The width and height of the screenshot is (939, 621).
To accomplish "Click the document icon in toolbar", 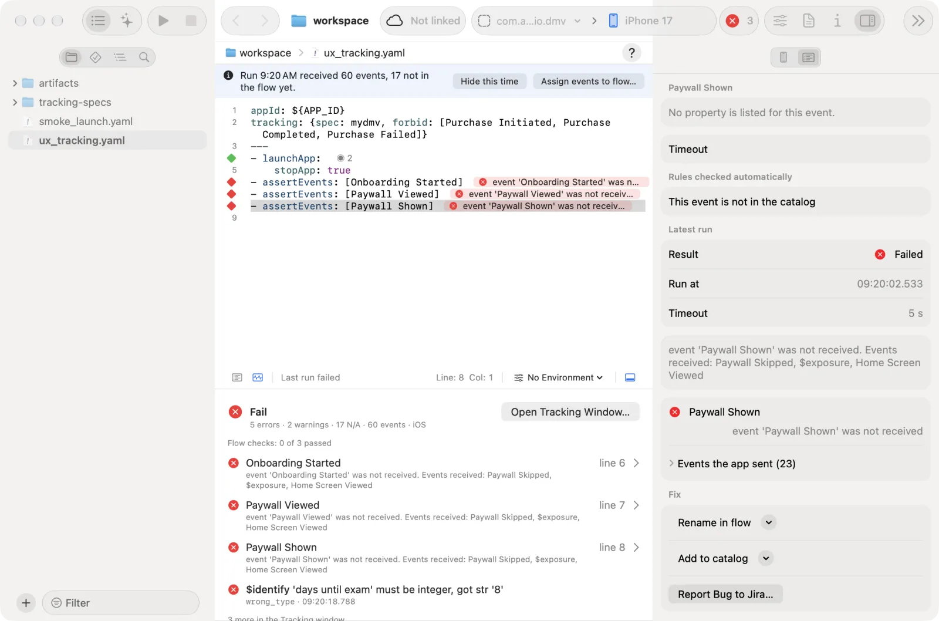I will click(x=809, y=21).
